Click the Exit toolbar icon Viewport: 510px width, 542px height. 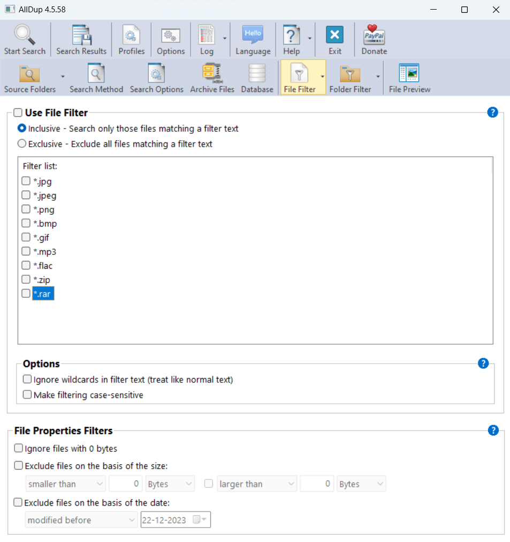pyautogui.click(x=334, y=35)
